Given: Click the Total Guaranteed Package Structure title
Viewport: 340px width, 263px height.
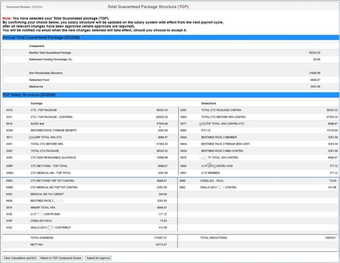Looking at the screenshot, I should [x=149, y=7].
